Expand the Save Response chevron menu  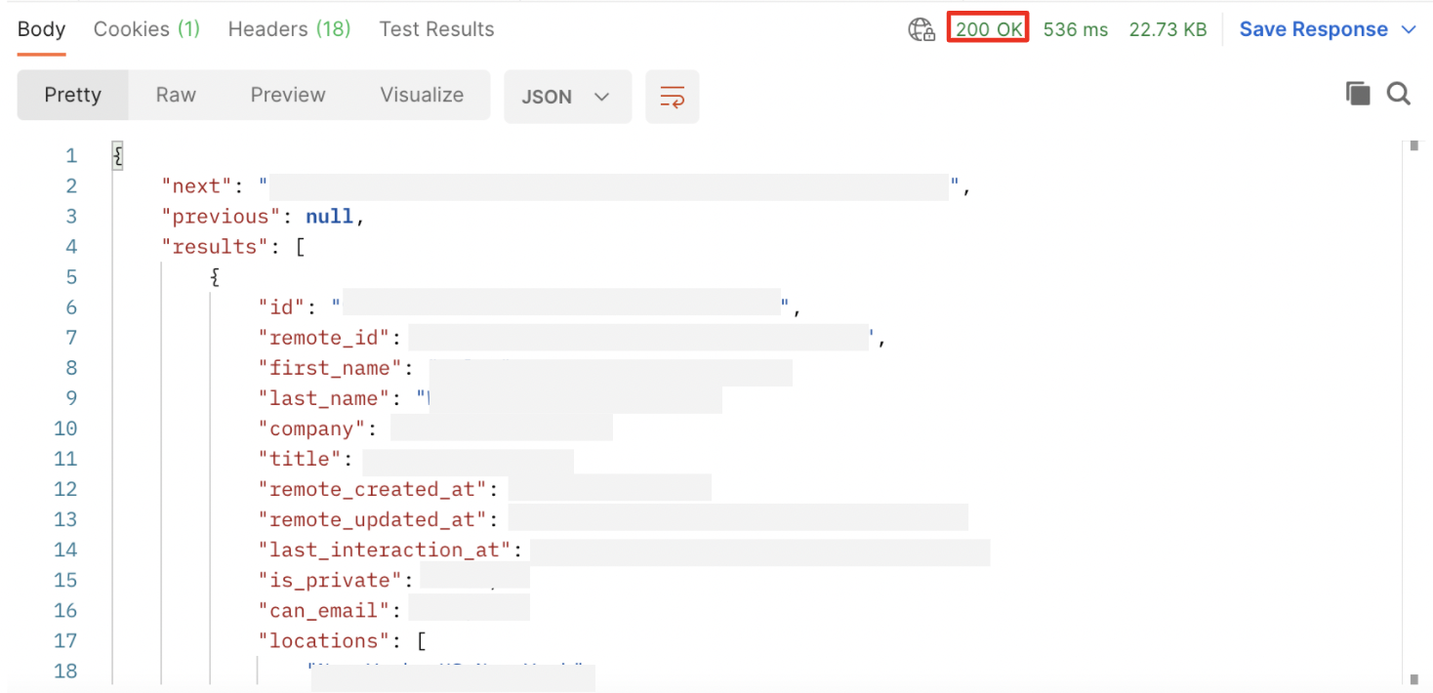[x=1409, y=29]
